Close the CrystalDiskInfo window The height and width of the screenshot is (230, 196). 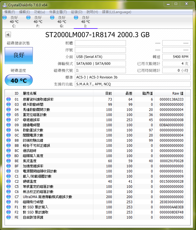[x=186, y=4]
